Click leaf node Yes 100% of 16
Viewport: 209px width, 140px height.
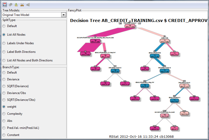tap(105, 84)
